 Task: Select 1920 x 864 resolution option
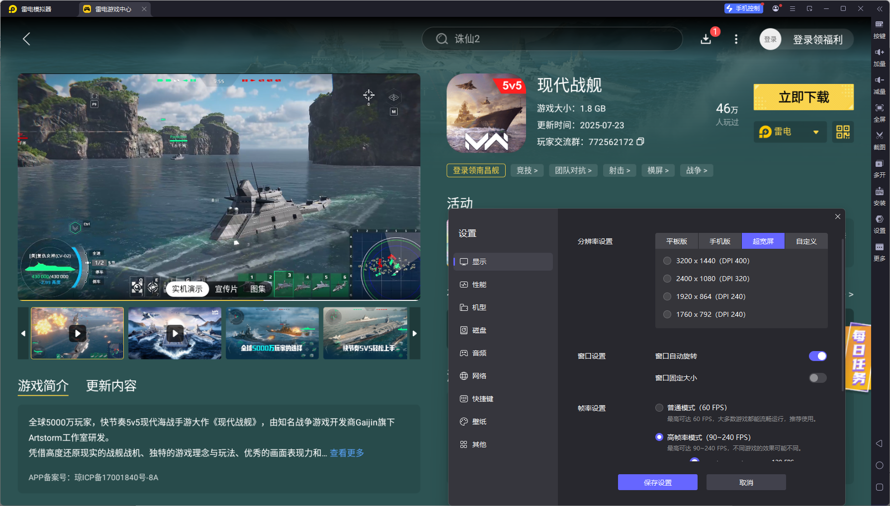[x=667, y=296]
